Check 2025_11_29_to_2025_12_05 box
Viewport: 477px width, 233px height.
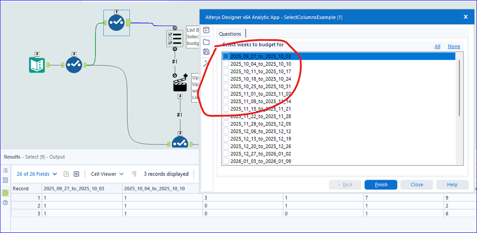pyautogui.click(x=226, y=123)
